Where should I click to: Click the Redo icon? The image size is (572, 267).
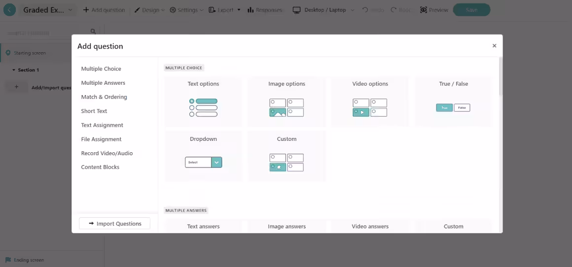(393, 10)
